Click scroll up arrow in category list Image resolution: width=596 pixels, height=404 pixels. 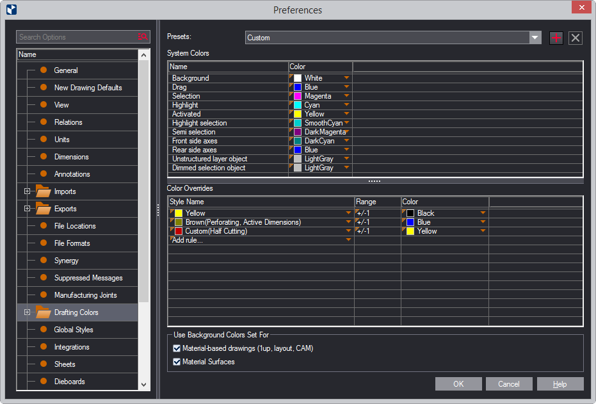pyautogui.click(x=143, y=55)
